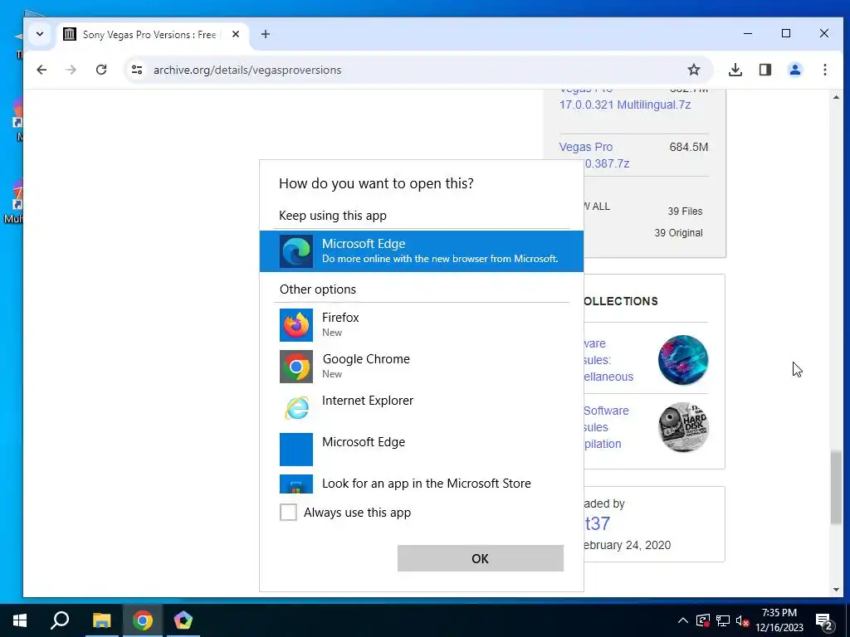Select the highlighted Microsoft Edge option
Image resolution: width=850 pixels, height=637 pixels.
click(x=421, y=250)
